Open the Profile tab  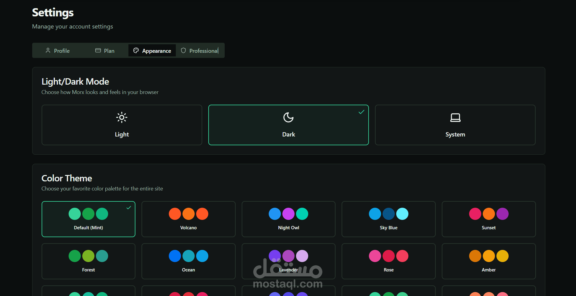tap(58, 51)
